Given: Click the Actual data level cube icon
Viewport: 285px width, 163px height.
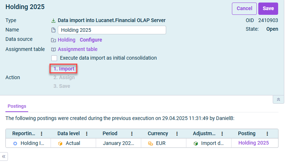Looking at the screenshot, I should 60,143.
